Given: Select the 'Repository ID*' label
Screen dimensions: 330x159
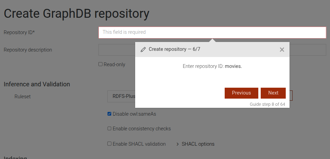Looking at the screenshot, I should pyautogui.click(x=19, y=32).
